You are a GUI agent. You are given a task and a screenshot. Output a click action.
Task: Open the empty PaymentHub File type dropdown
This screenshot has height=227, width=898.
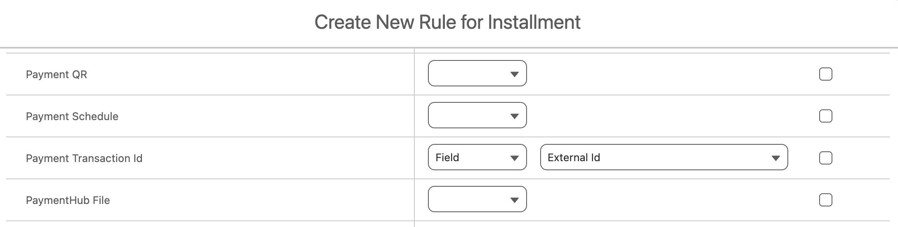click(470, 199)
